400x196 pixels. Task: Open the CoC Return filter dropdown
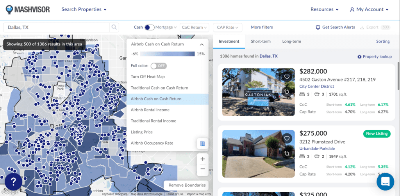[x=195, y=27]
